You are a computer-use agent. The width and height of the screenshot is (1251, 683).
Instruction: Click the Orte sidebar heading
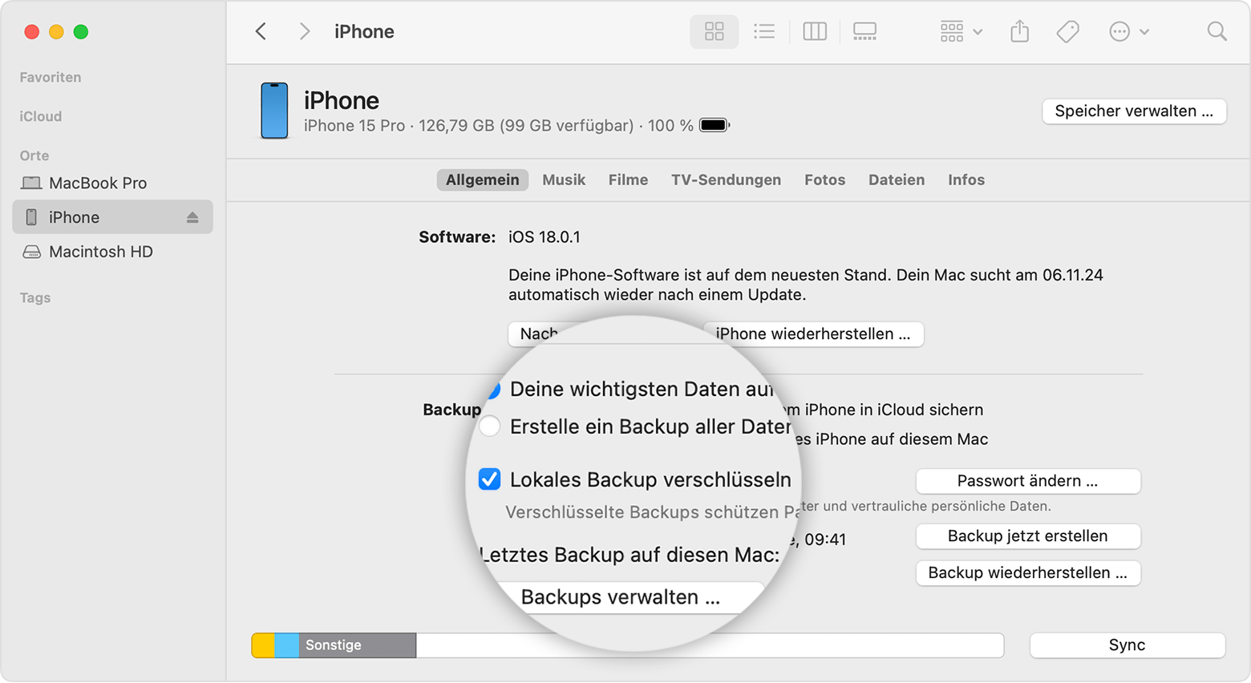[34, 156]
